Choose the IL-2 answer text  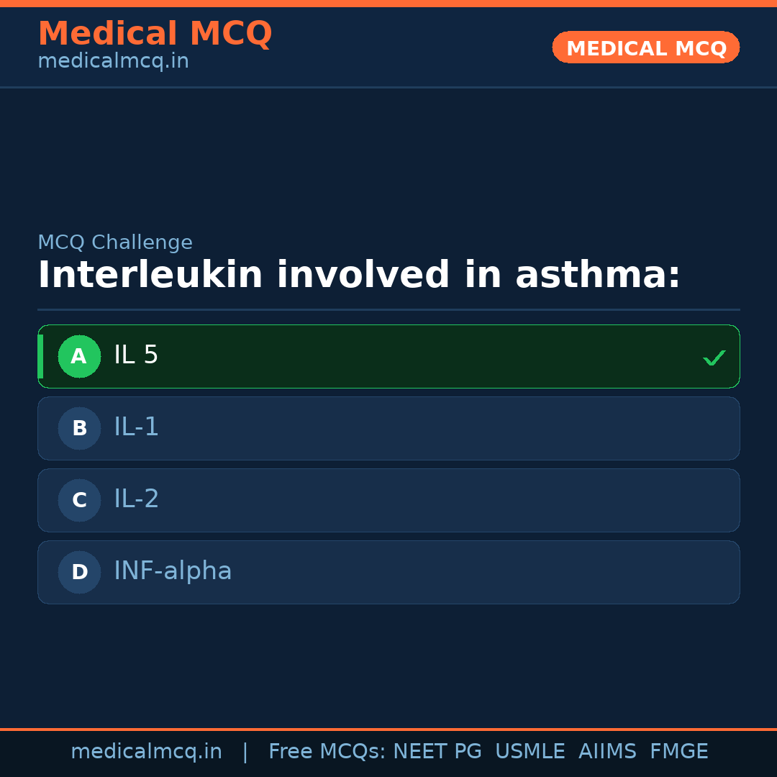pyautogui.click(x=136, y=499)
